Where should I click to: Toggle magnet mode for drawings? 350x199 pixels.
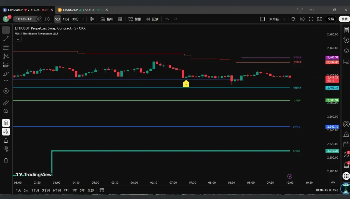pyautogui.click(x=6, y=123)
